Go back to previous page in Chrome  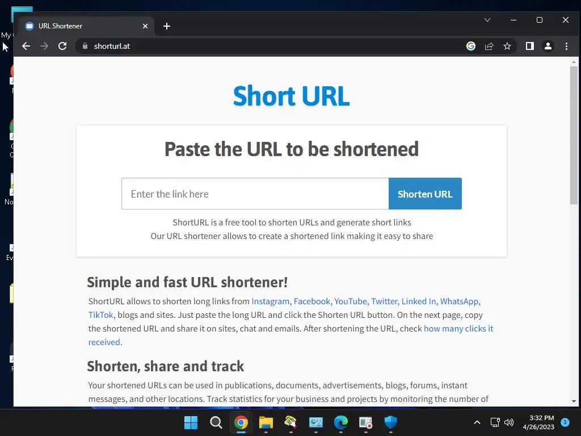pos(26,46)
